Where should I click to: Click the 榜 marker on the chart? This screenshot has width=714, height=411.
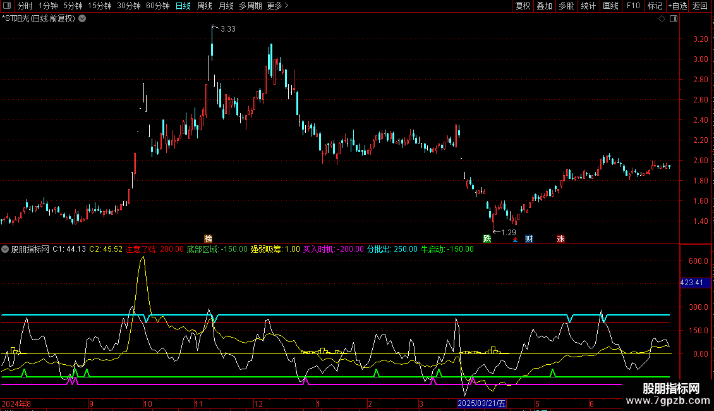208,239
